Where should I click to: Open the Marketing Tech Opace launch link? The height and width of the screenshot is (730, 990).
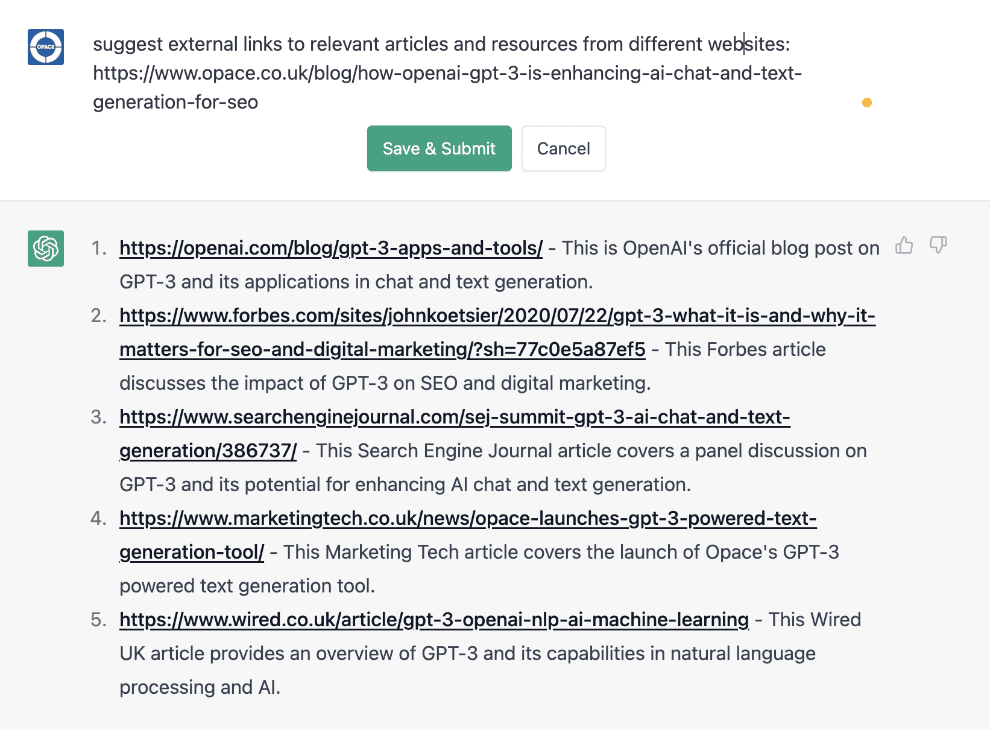pos(468,518)
